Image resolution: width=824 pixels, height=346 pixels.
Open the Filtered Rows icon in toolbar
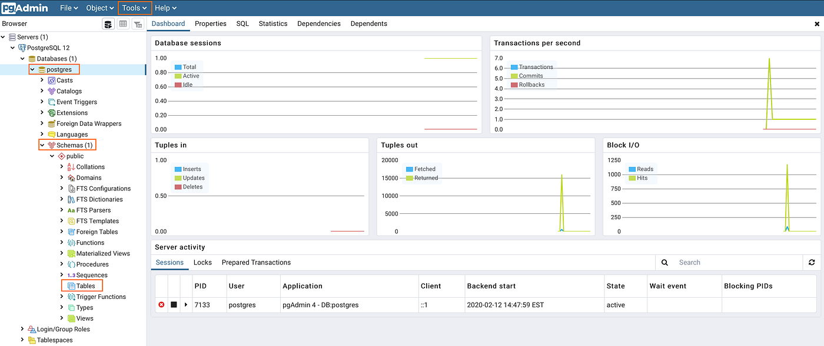137,23
